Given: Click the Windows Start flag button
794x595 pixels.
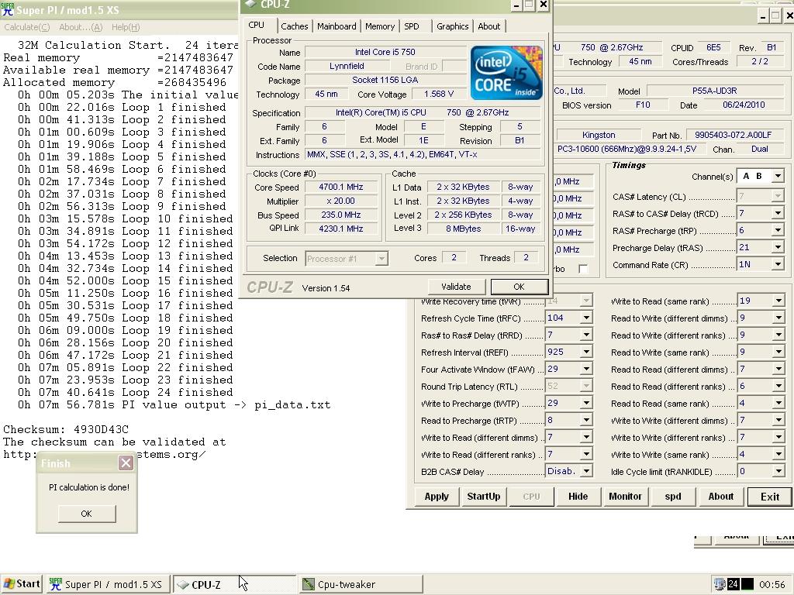Looking at the screenshot, I should click(9, 583).
